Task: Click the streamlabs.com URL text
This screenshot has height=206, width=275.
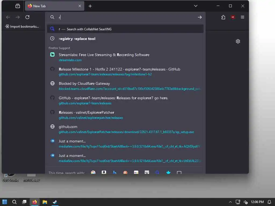Action: [70, 60]
